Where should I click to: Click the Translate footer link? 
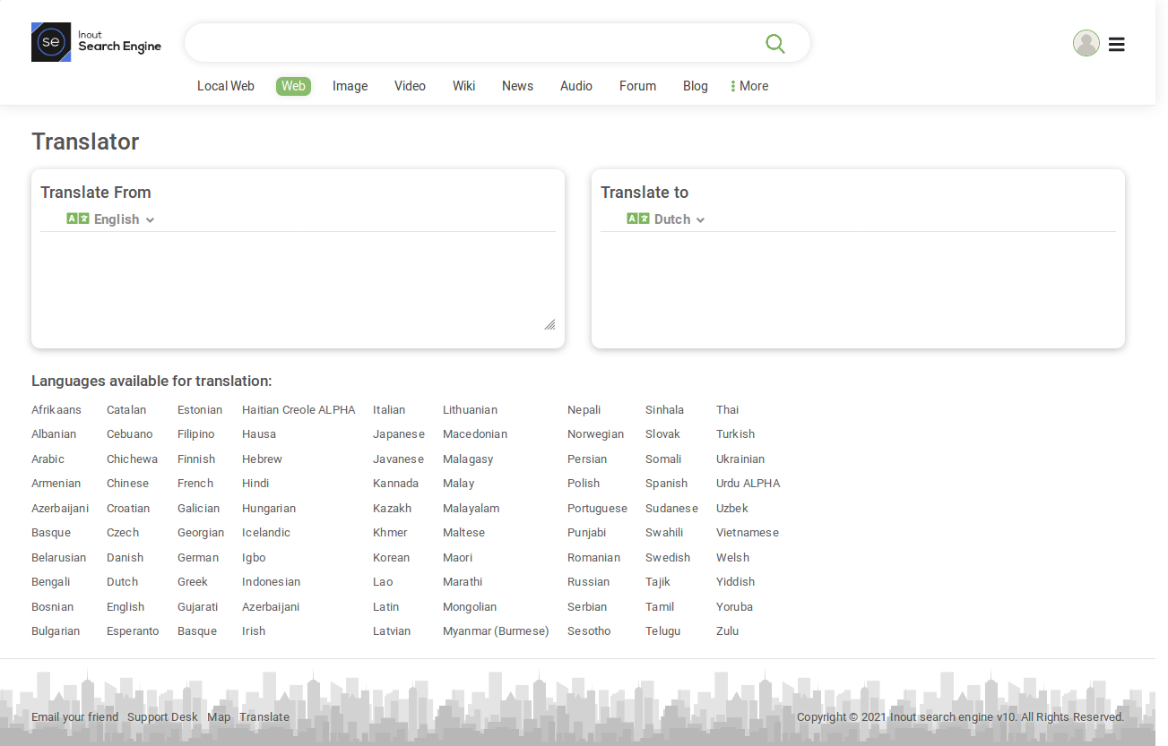tap(264, 716)
